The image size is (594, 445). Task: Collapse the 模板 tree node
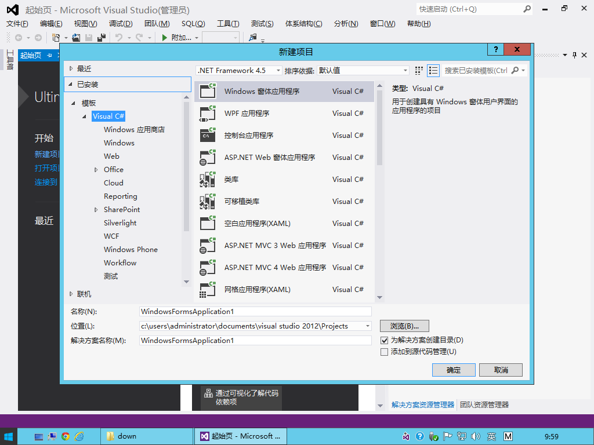74,103
